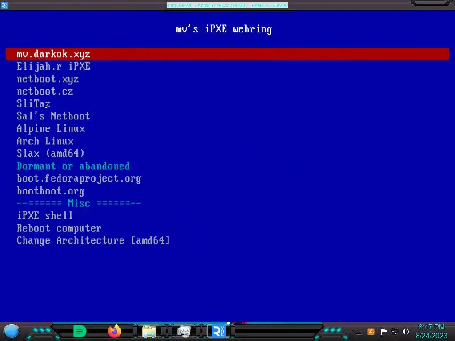
Task: Choose Sal's Netboot entry
Action: [53, 116]
